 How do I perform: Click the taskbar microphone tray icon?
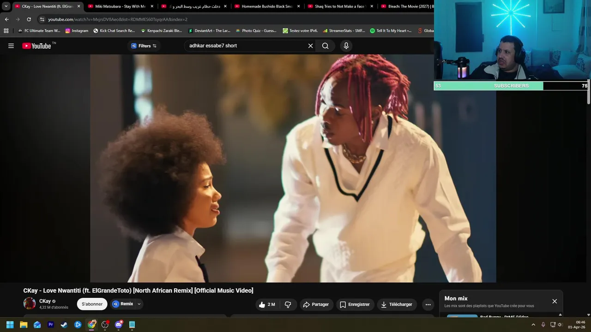pos(543,325)
